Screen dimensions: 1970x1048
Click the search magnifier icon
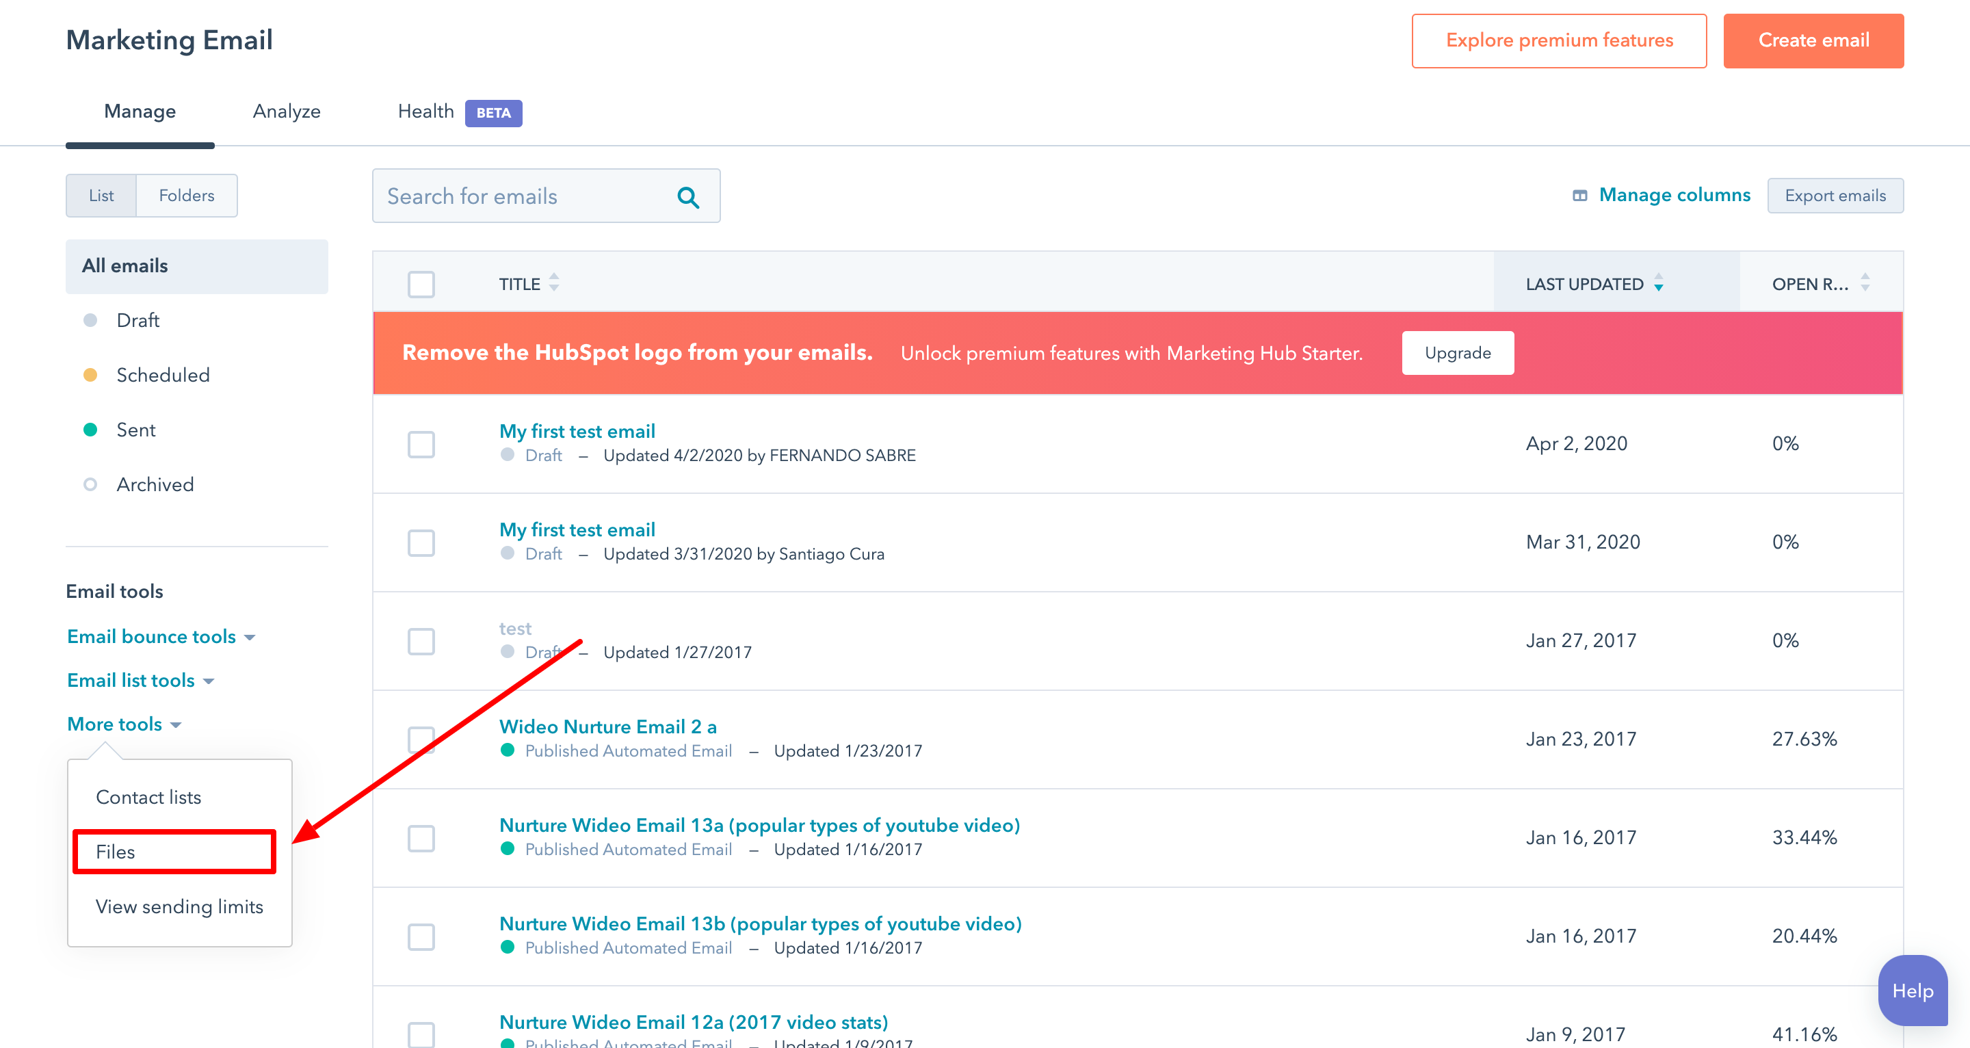pyautogui.click(x=688, y=198)
